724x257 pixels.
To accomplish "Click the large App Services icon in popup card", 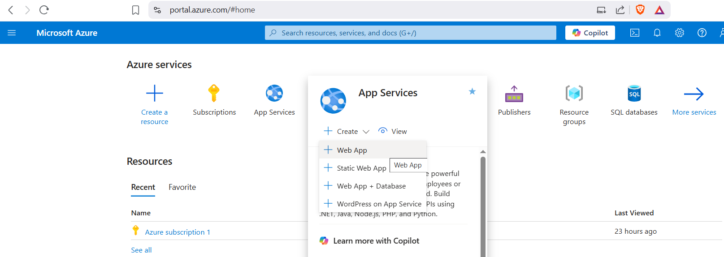I will pos(333,101).
